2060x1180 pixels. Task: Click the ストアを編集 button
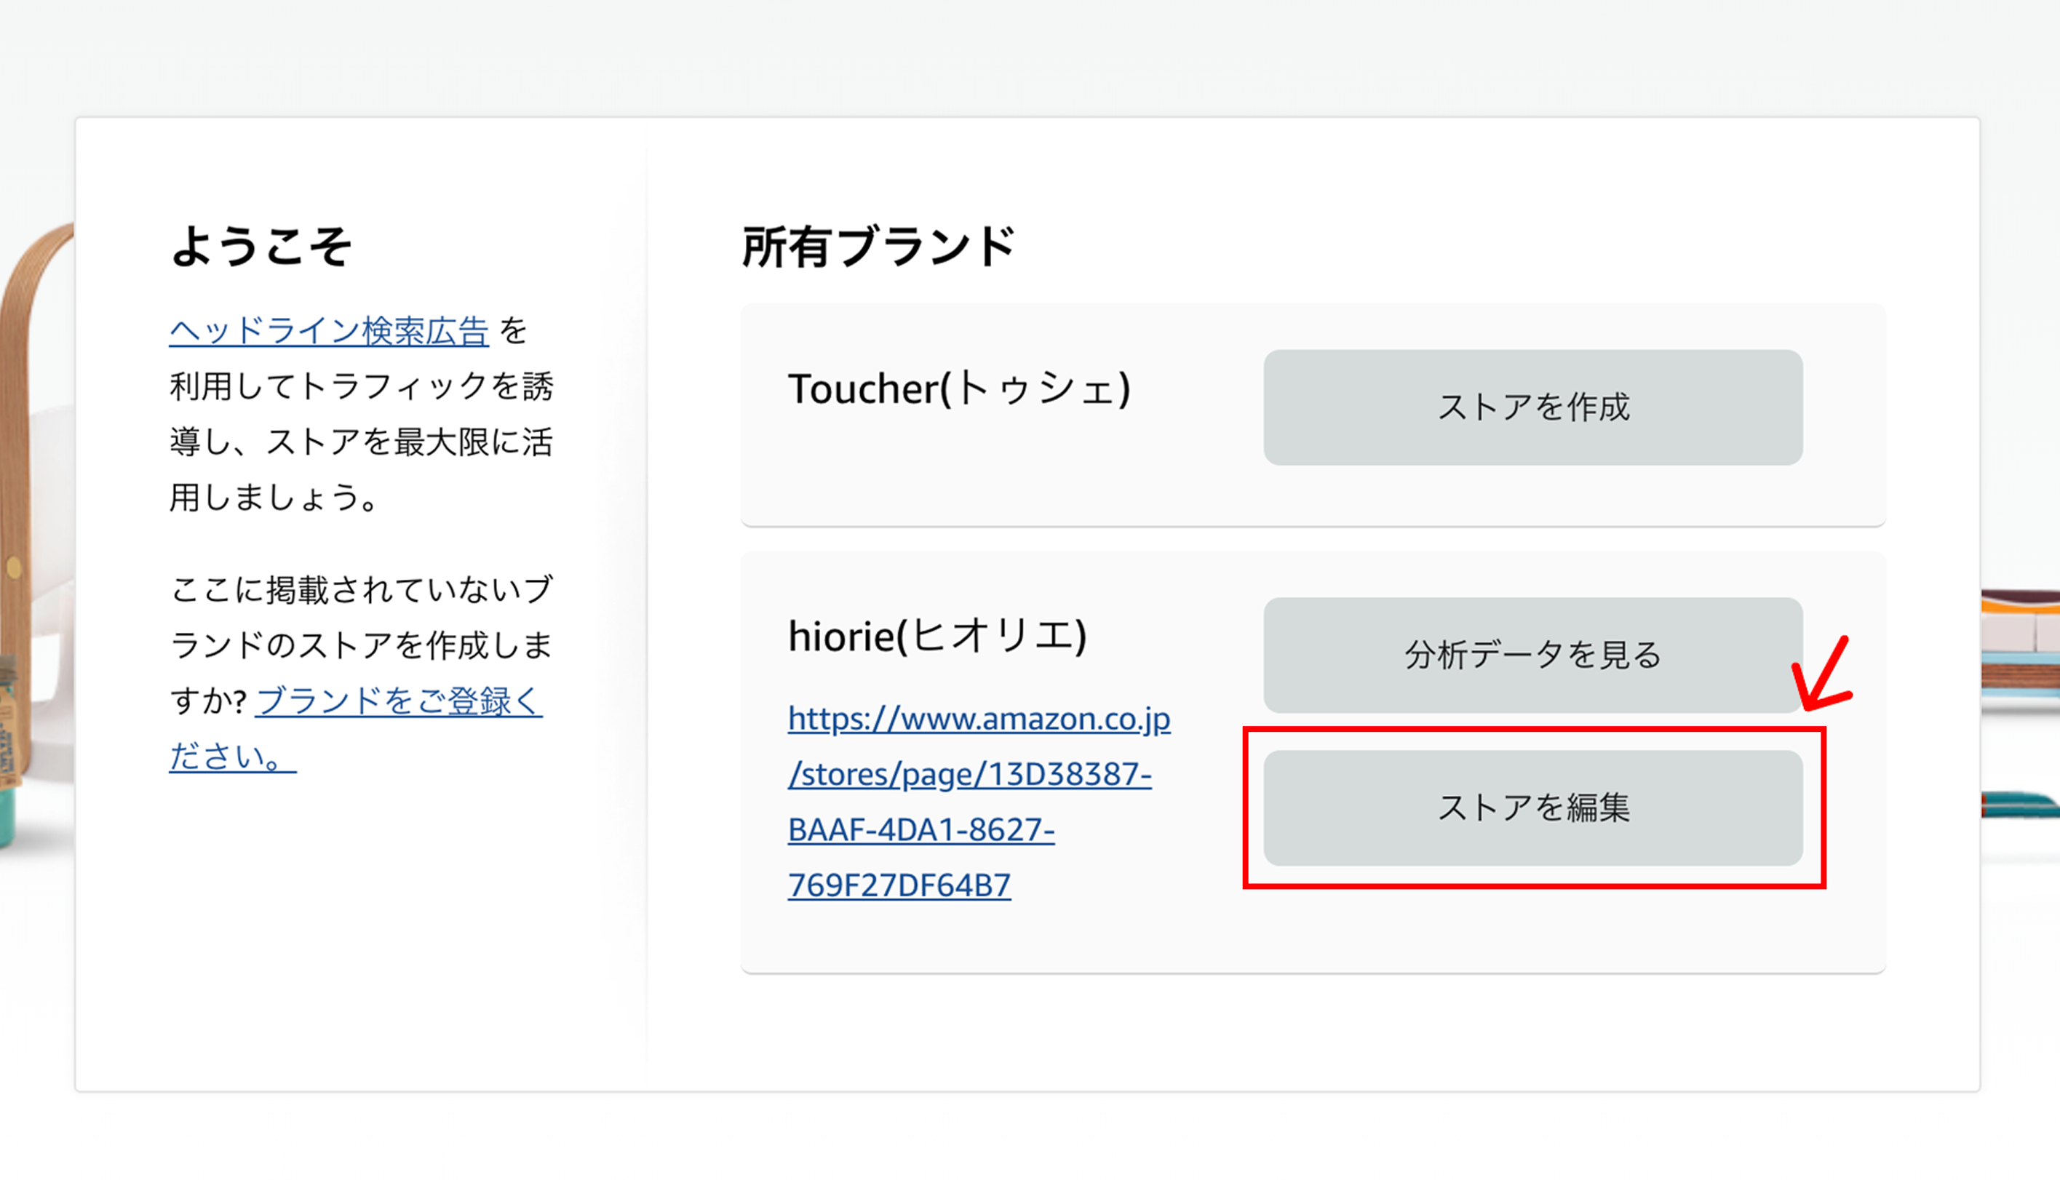pos(1532,808)
